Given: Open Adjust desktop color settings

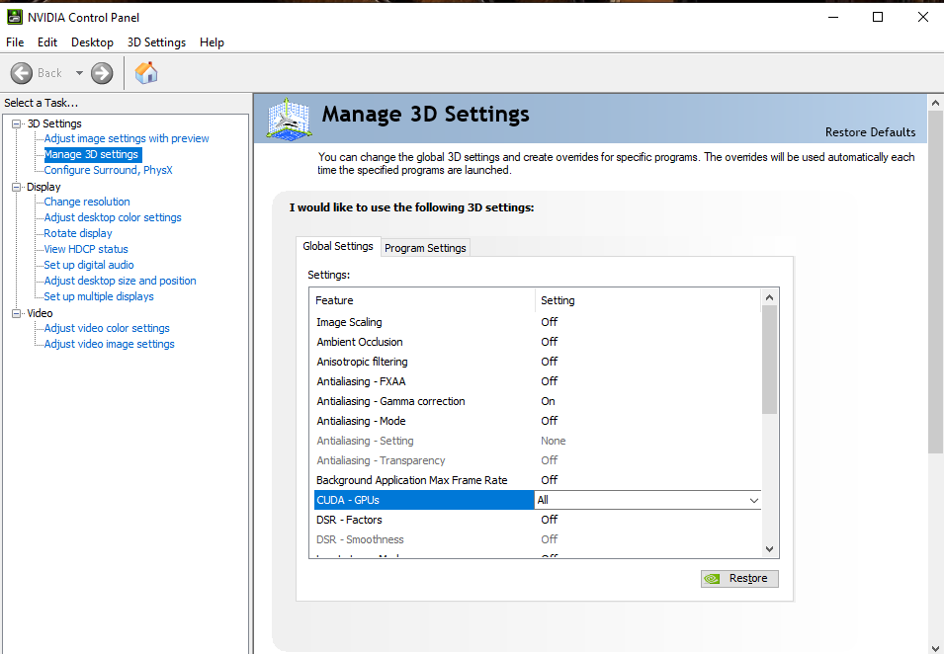Looking at the screenshot, I should (x=113, y=217).
